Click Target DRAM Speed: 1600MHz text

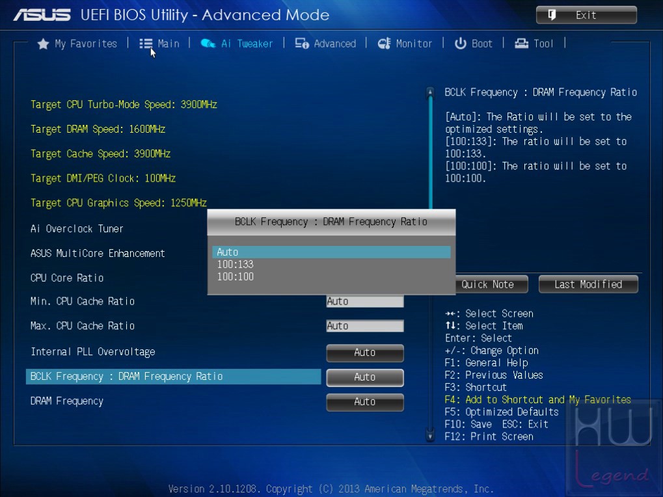[98, 129]
